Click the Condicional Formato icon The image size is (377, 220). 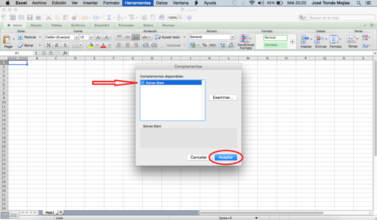pyautogui.click(x=244, y=40)
